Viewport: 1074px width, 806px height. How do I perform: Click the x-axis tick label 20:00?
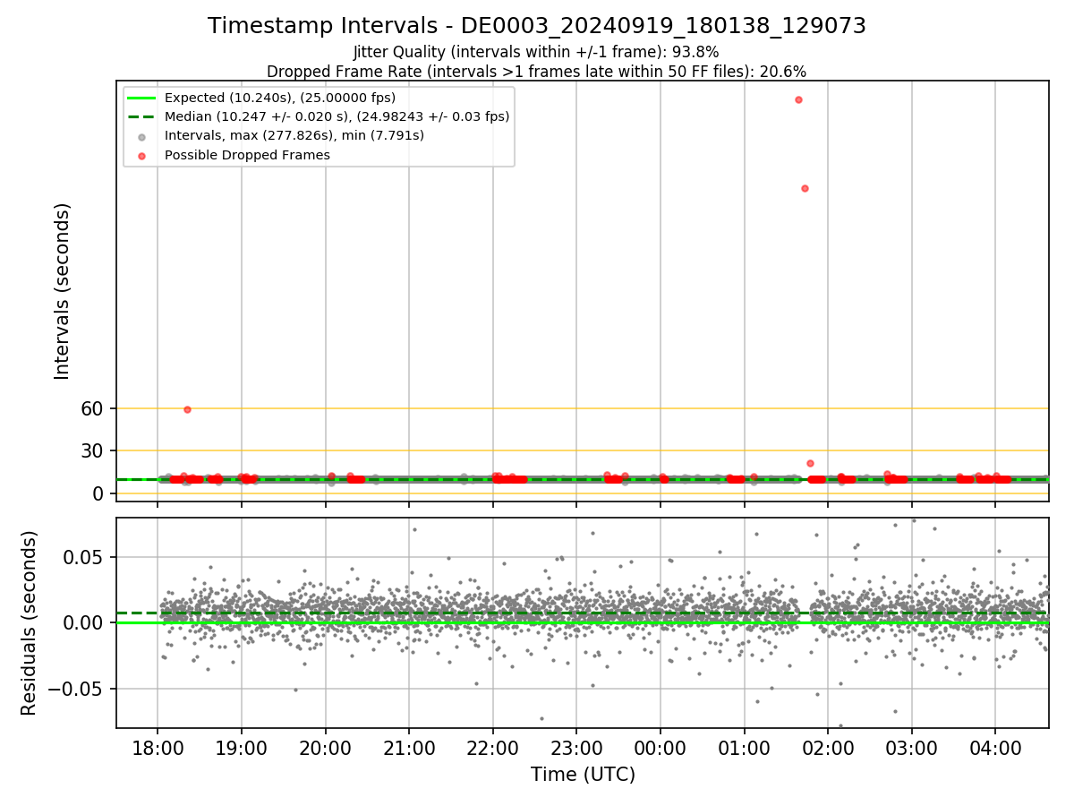coord(326,749)
